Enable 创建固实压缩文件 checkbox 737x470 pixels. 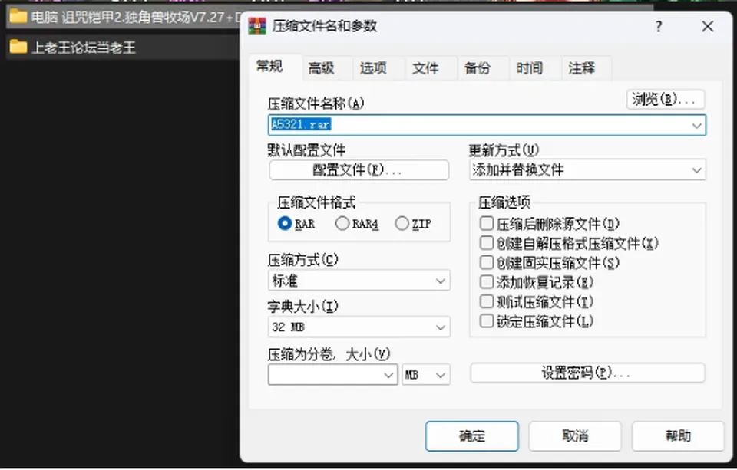pyautogui.click(x=487, y=262)
